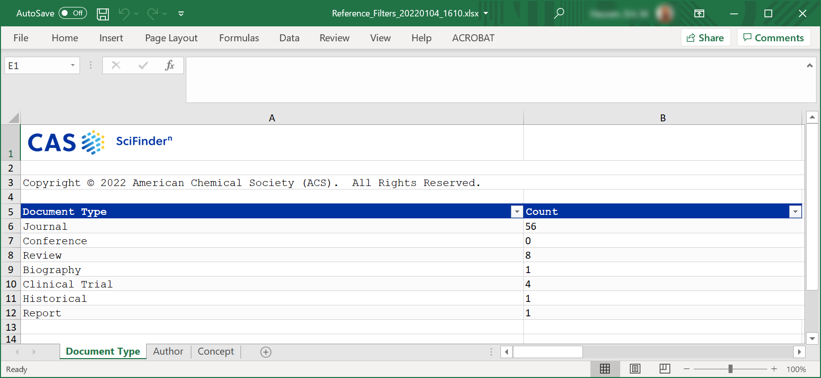Screen dimensions: 821x378
Task: Select column A header
Action: tap(272, 118)
